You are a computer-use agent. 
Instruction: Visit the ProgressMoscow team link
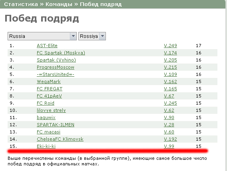(x=56, y=67)
